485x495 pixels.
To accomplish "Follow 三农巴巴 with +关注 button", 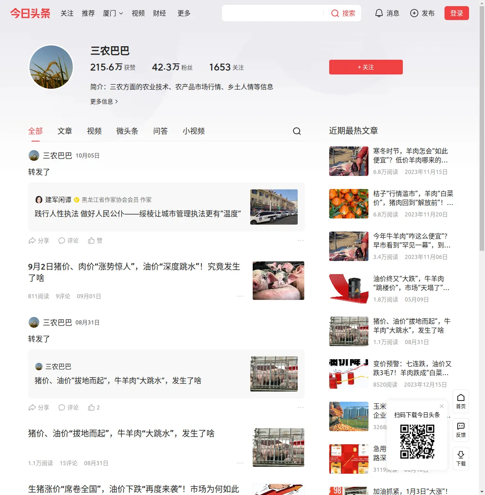I will point(366,67).
